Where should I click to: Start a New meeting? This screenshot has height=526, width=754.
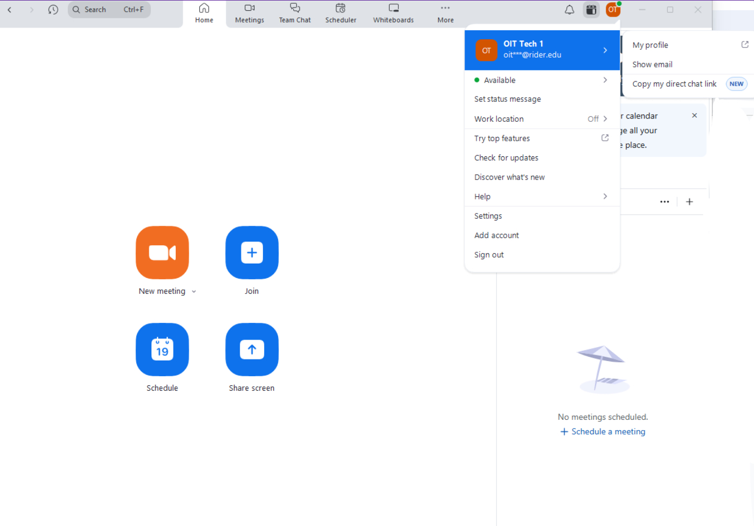[x=162, y=253]
